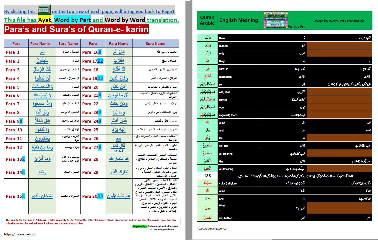Click 'will bring you back to Page1' link

coord(145,12)
